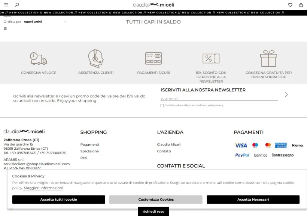Click the serviziocliente email address
307x216 pixels.
point(37,164)
